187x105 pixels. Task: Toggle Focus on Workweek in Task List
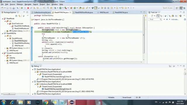point(165,16)
